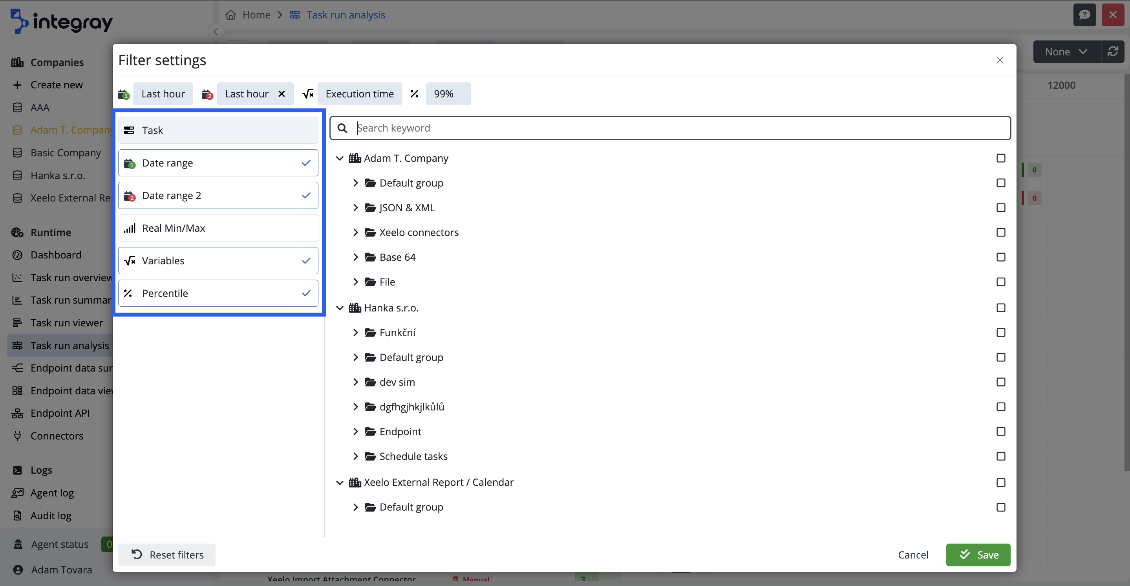Open the Audit log

tap(50, 515)
